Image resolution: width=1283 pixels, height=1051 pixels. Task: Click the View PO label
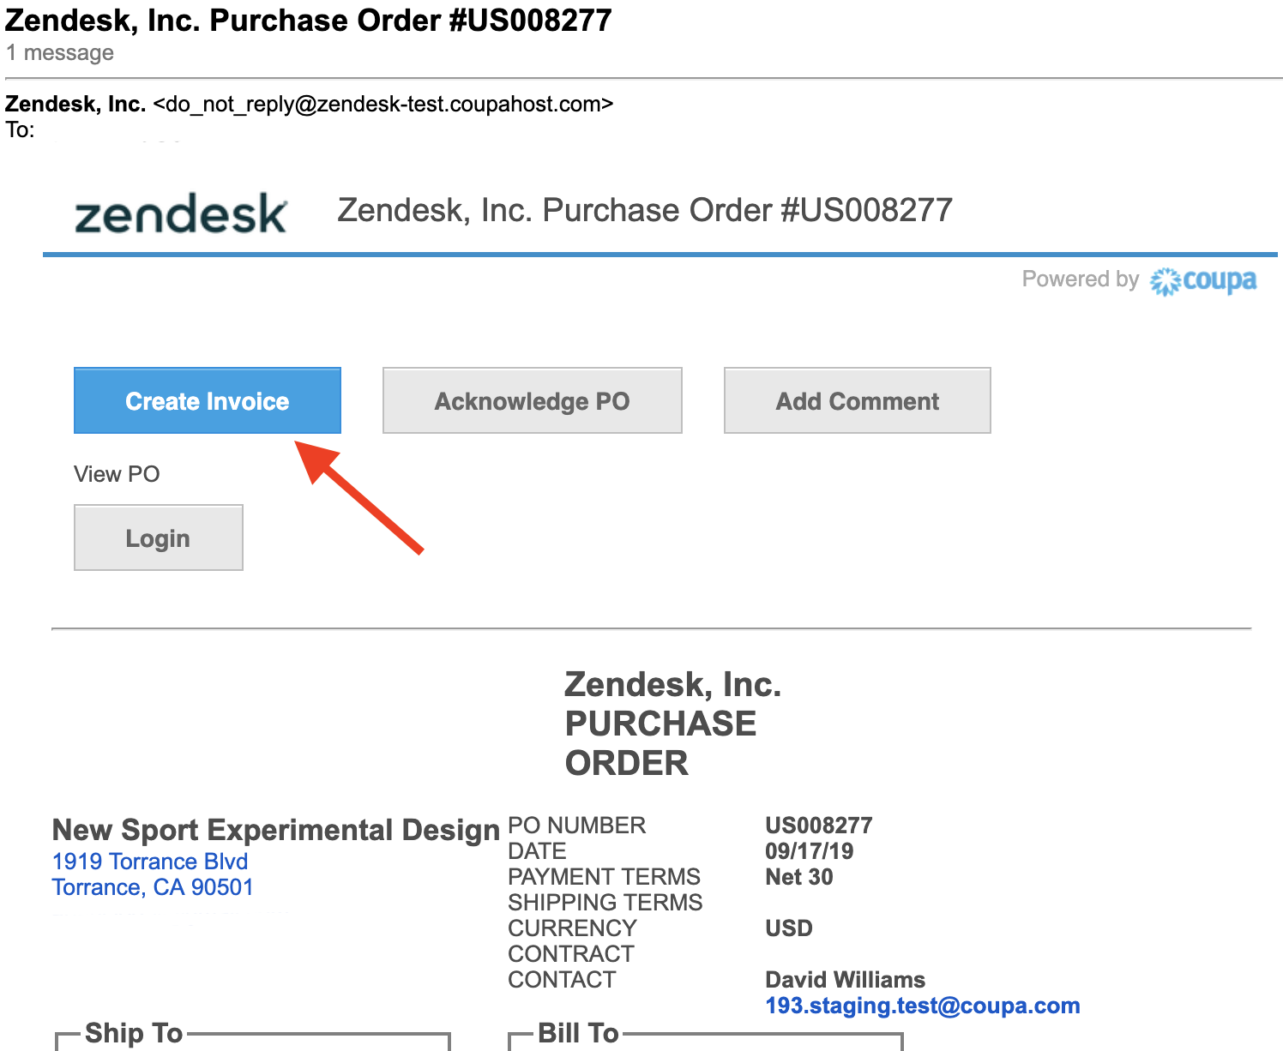[117, 474]
